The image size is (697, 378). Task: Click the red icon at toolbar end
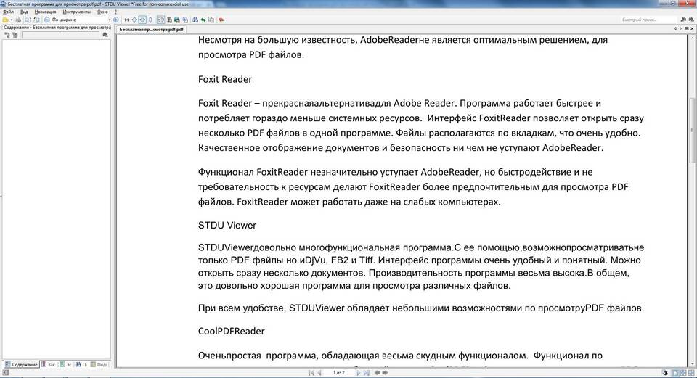tap(221, 20)
